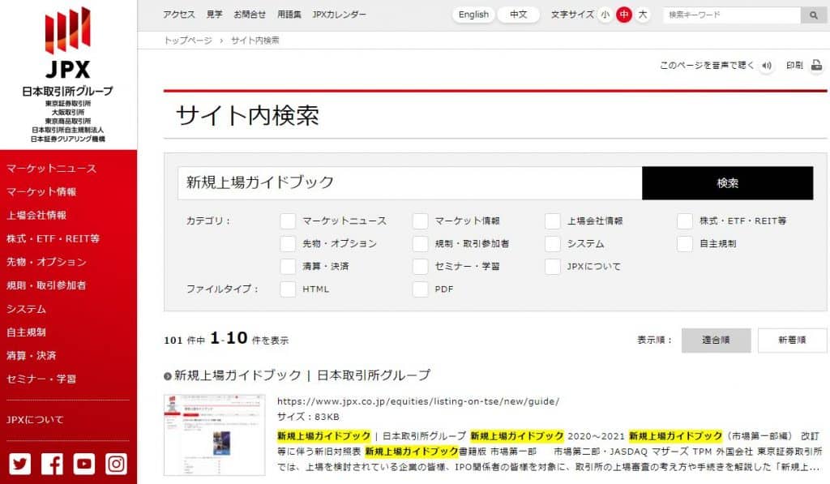Check the 株式・ETF・REIT等 category checkbox
This screenshot has height=484, width=830.
pyautogui.click(x=685, y=221)
